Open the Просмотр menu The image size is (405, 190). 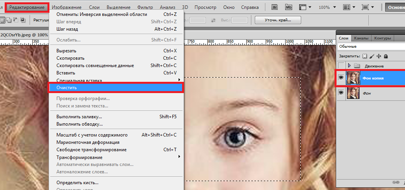tap(205, 7)
